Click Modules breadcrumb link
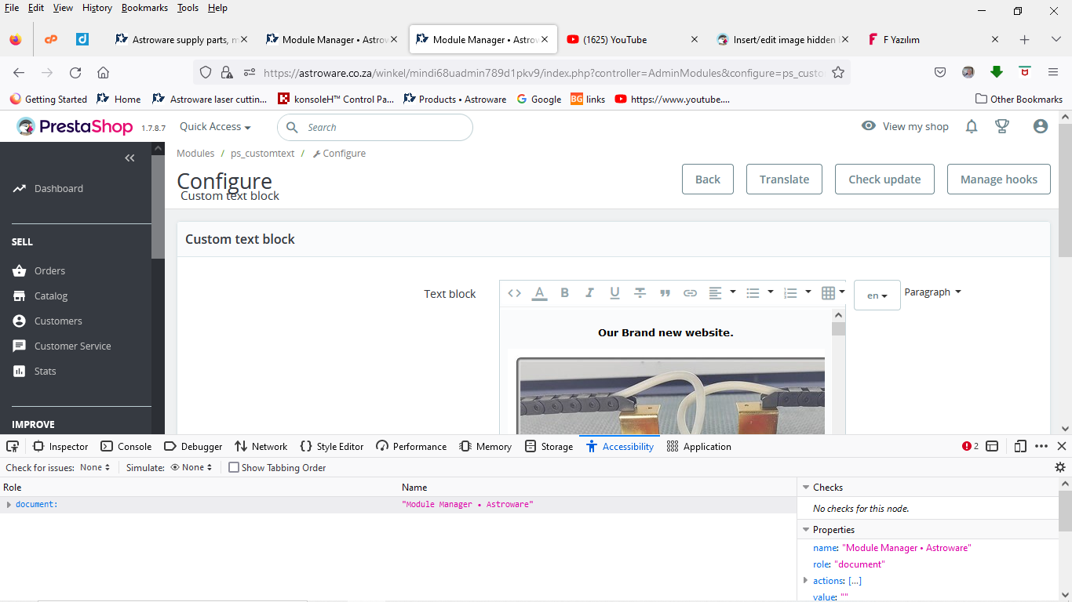The height and width of the screenshot is (602, 1072). [x=195, y=154]
